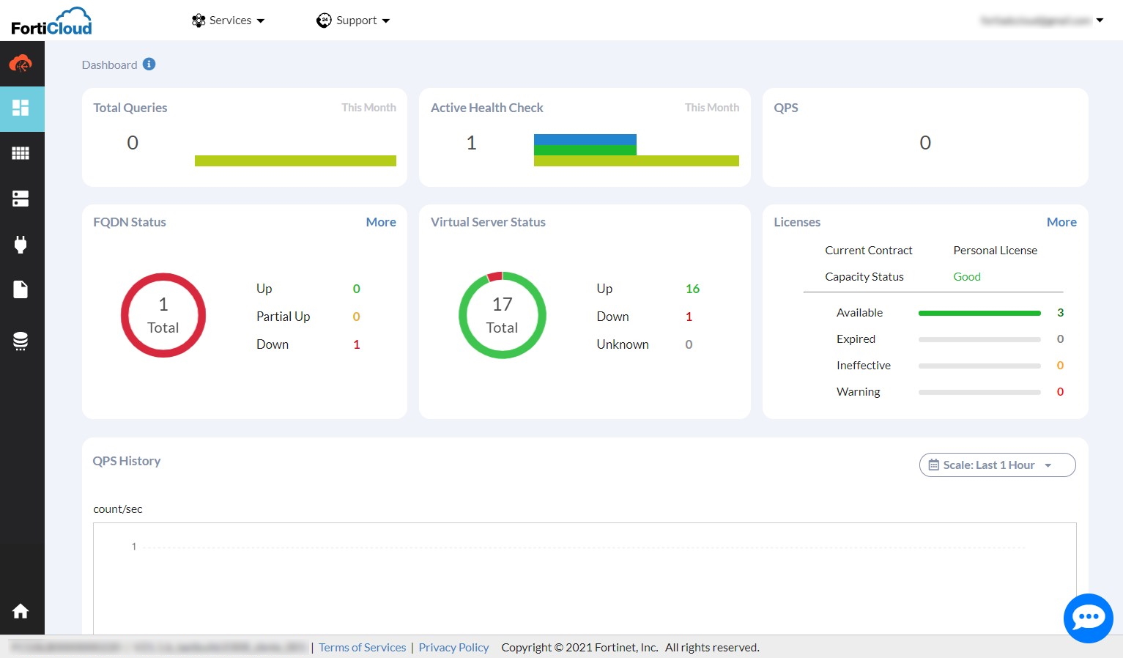1123x658 pixels.
Task: Click the Virtual Server Status donut chart
Action: point(502,315)
